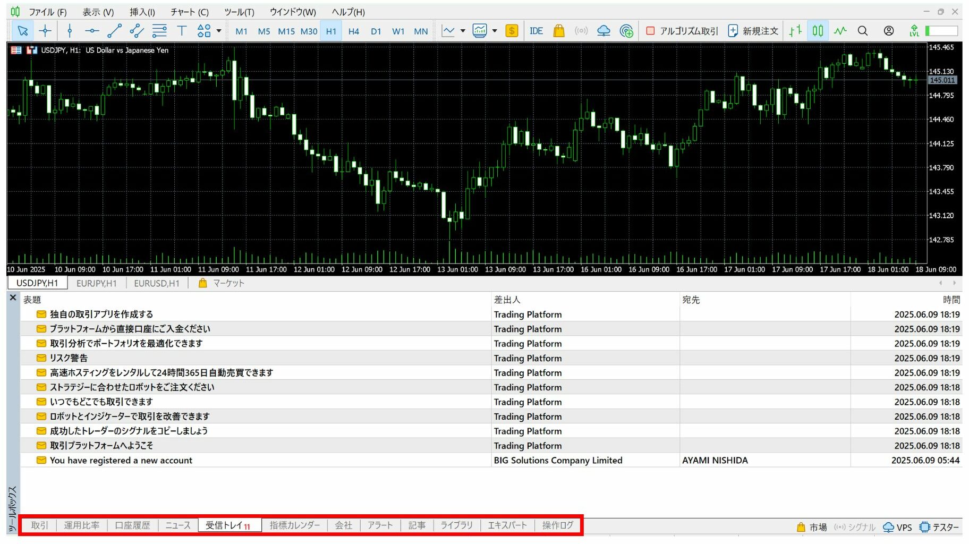Expand the shapes objects dropdown arrow
This screenshot has height=544, width=969.
(x=219, y=31)
